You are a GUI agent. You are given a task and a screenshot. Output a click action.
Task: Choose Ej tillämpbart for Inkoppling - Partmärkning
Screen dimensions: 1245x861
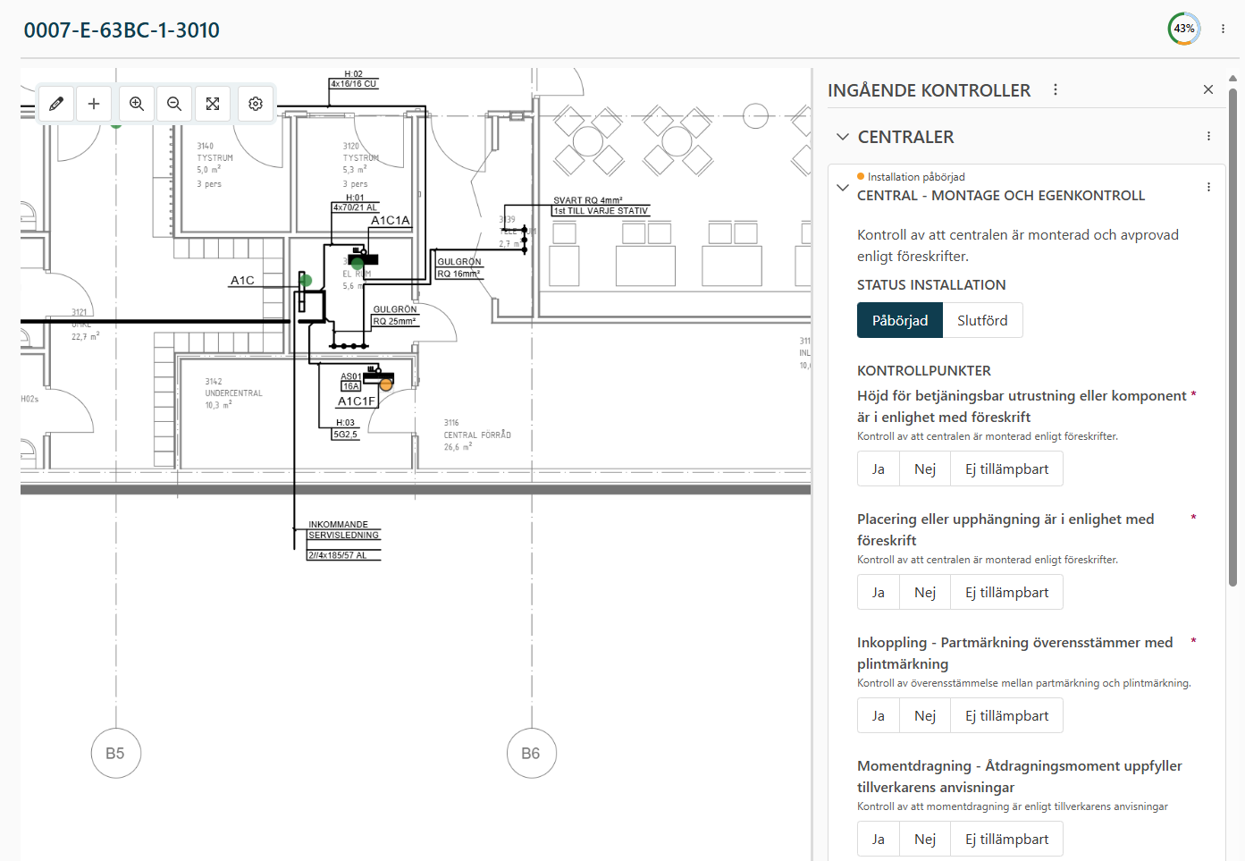coord(1006,715)
